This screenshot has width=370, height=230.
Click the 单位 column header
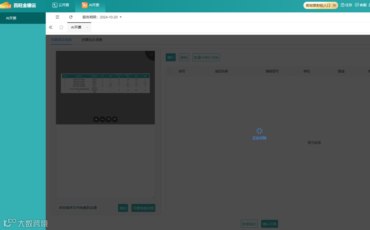307,71
